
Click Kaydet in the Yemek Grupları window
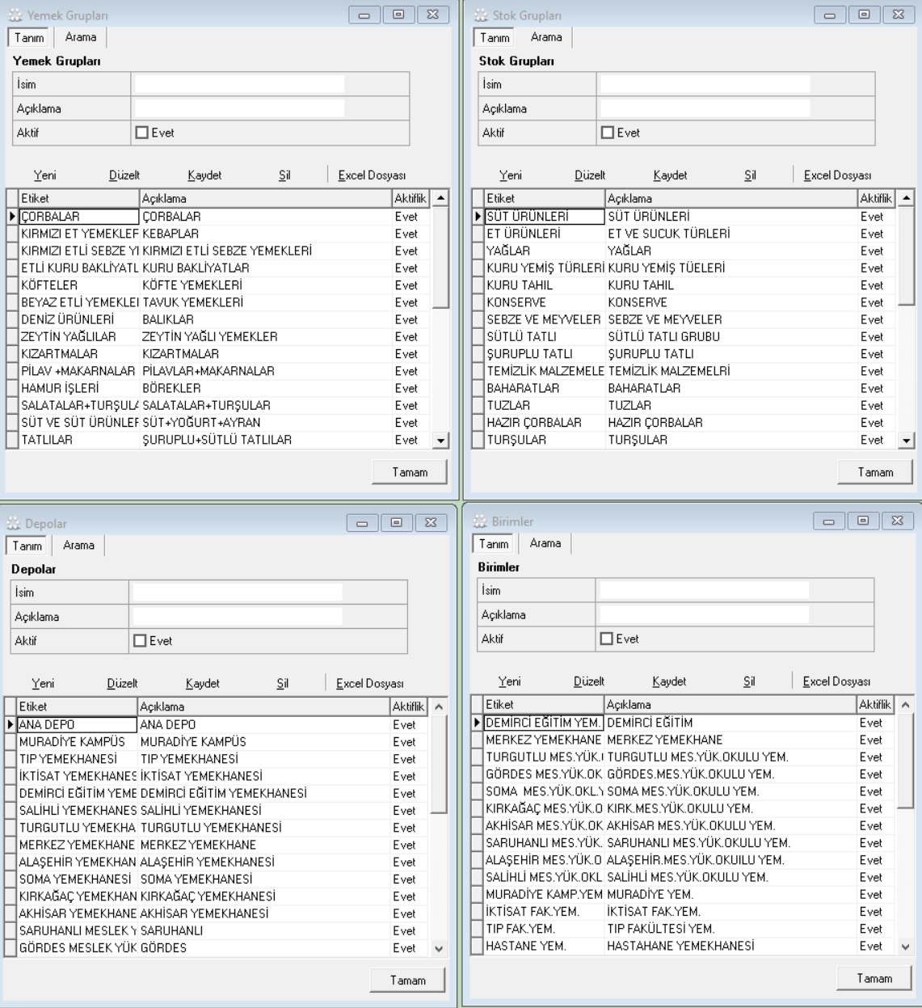click(x=204, y=175)
